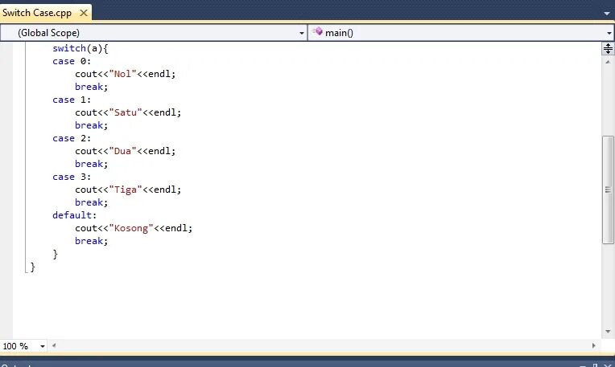Click break; right below the "Nol" line

[92, 87]
